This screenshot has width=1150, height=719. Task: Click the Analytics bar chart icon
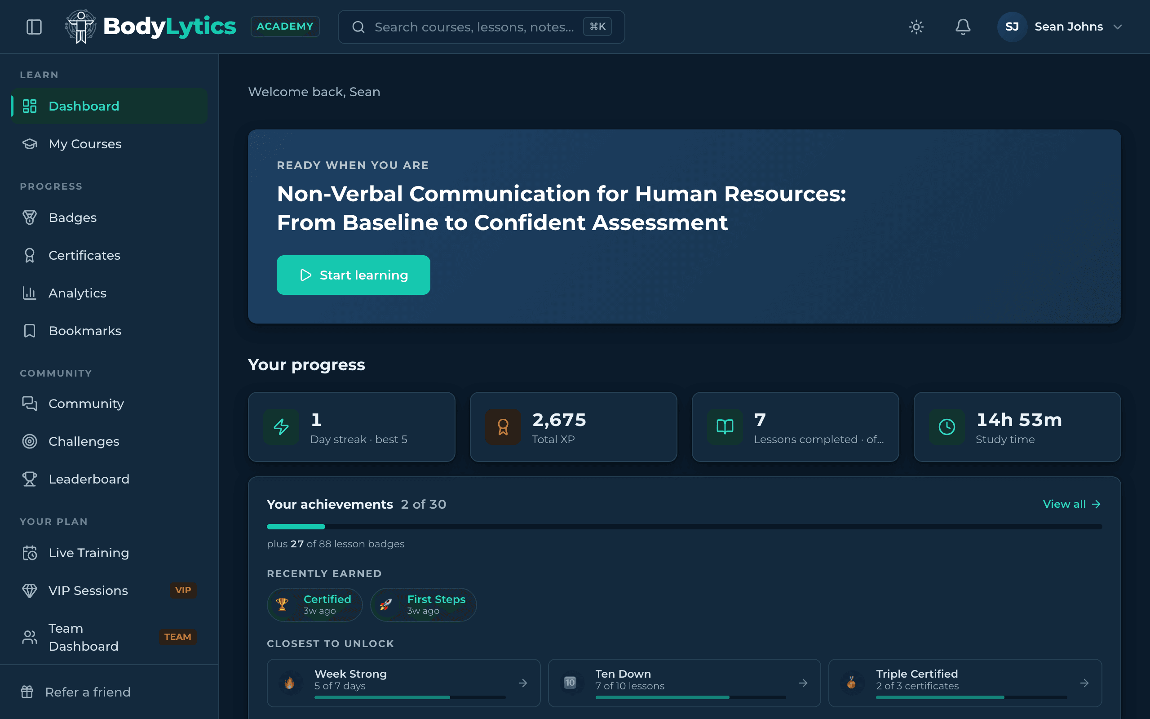[x=30, y=293]
